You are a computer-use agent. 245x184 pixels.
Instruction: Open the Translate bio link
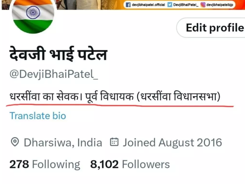pos(38,116)
